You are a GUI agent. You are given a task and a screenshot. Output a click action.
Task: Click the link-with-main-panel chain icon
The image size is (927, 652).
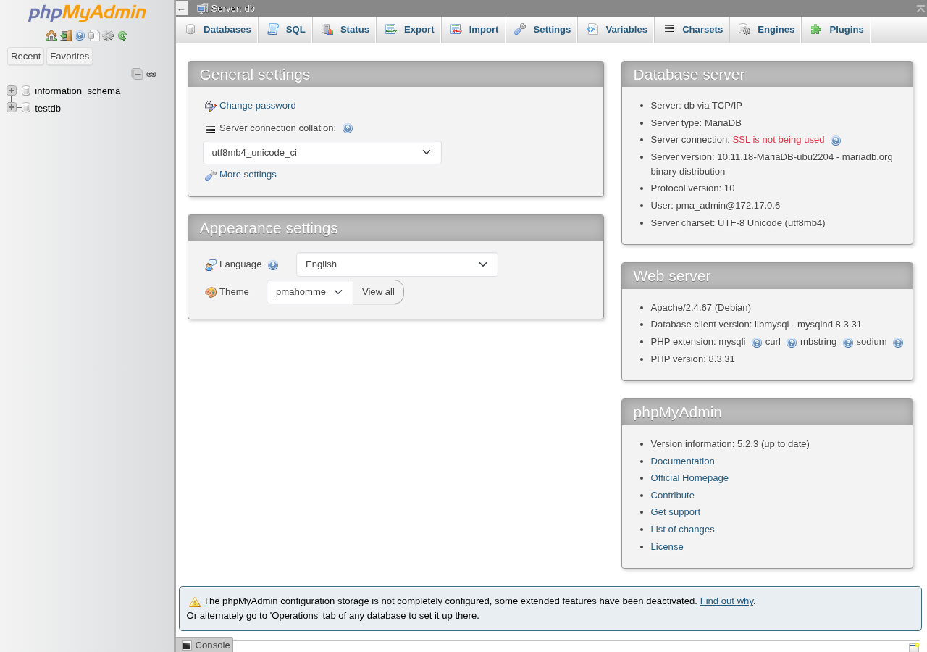(151, 74)
